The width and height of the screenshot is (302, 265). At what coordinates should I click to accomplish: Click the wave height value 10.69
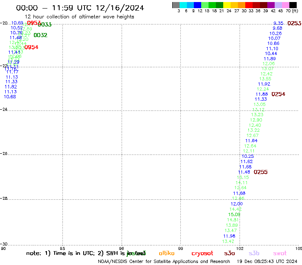17,23
